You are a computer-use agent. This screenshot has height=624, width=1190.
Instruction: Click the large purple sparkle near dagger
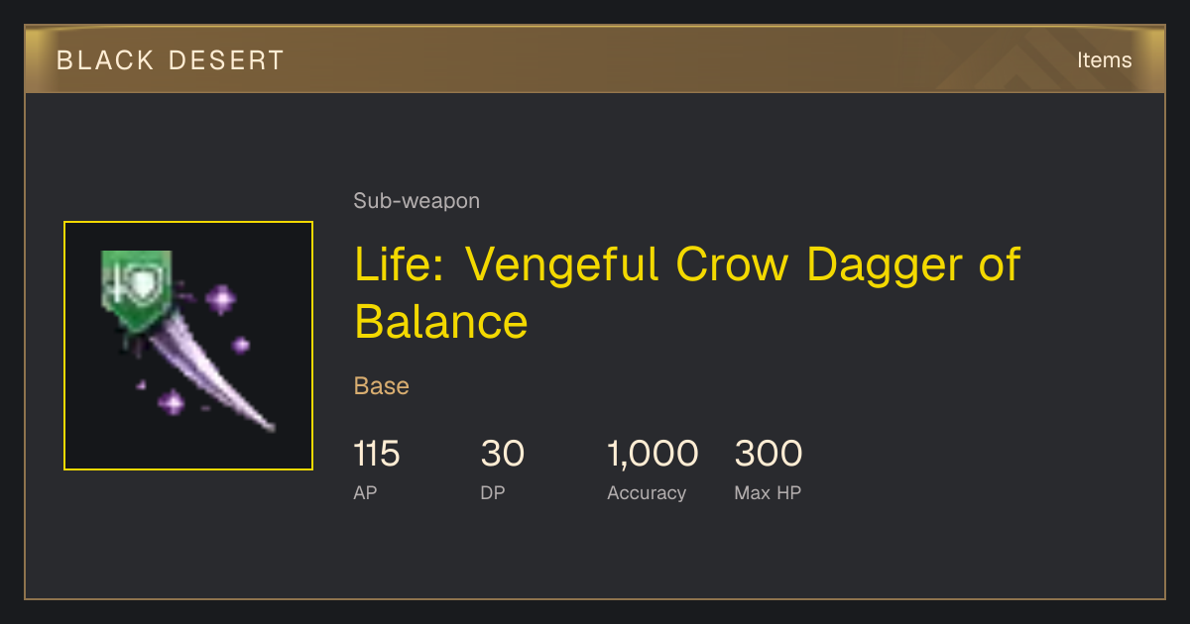(220, 298)
